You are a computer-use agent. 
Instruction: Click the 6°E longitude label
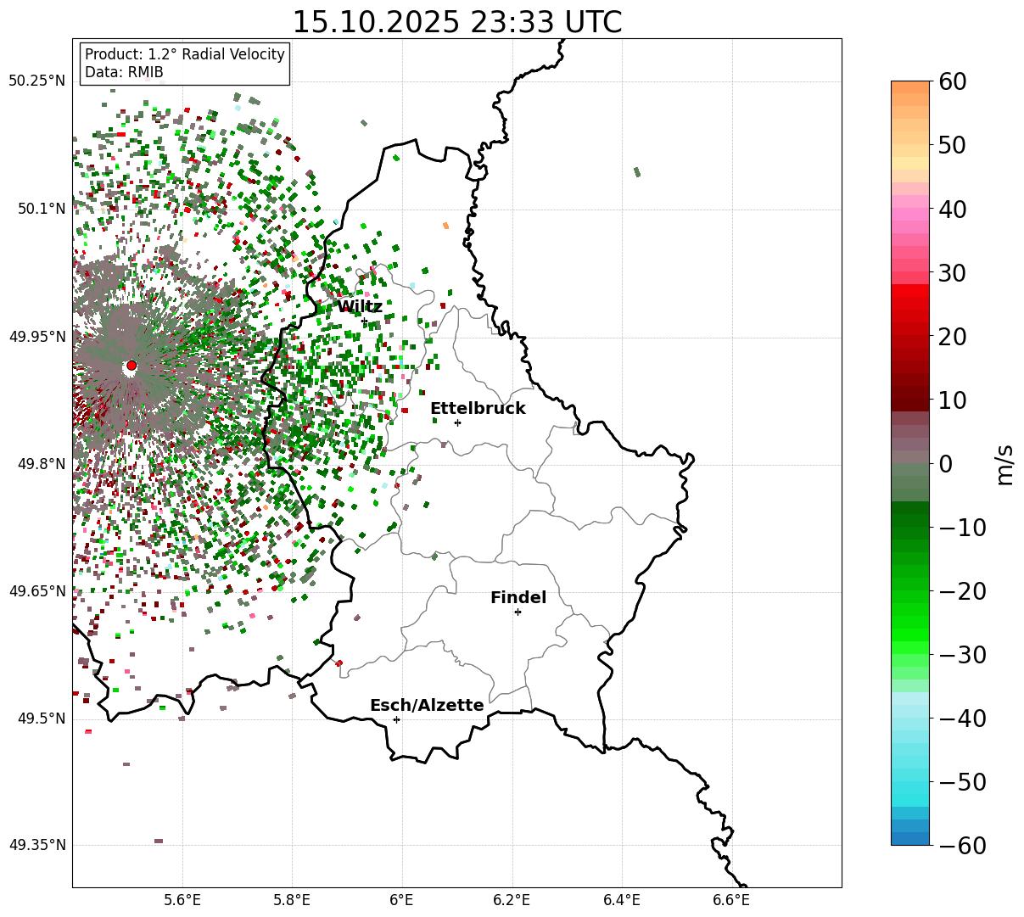click(401, 900)
